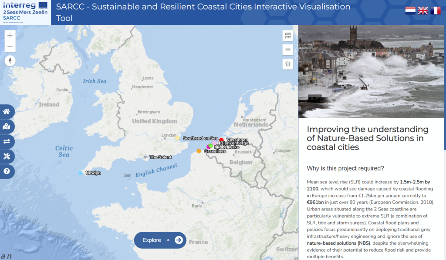Open the layers panel on the map
Screen dimensions: 446x260
pos(287,63)
